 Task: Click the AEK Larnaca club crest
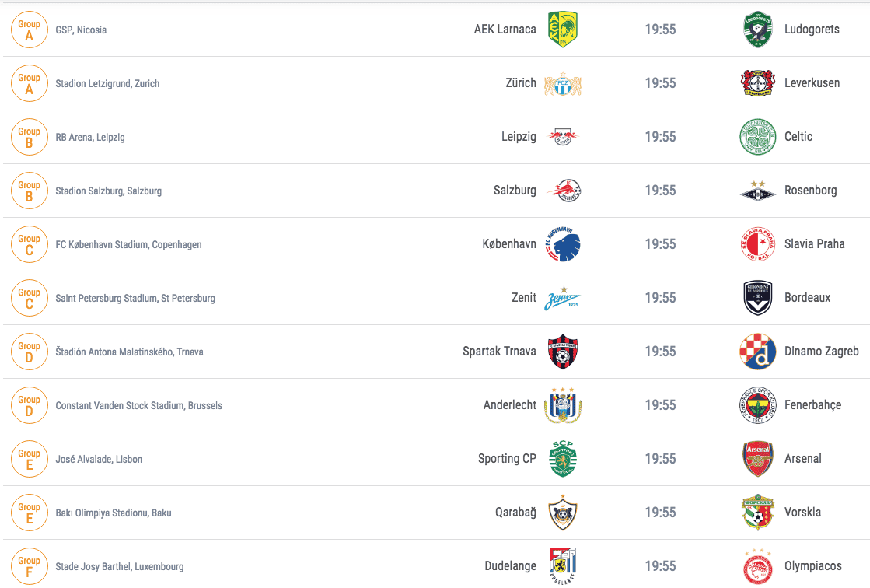(x=563, y=30)
